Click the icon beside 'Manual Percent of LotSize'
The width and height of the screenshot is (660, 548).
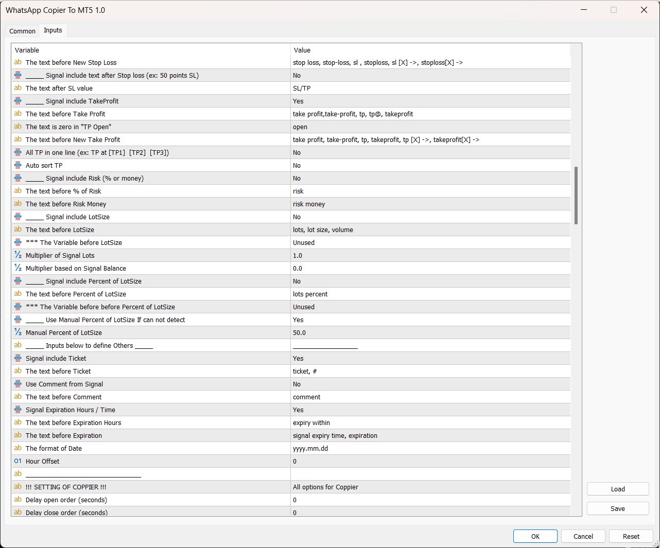pyautogui.click(x=18, y=332)
